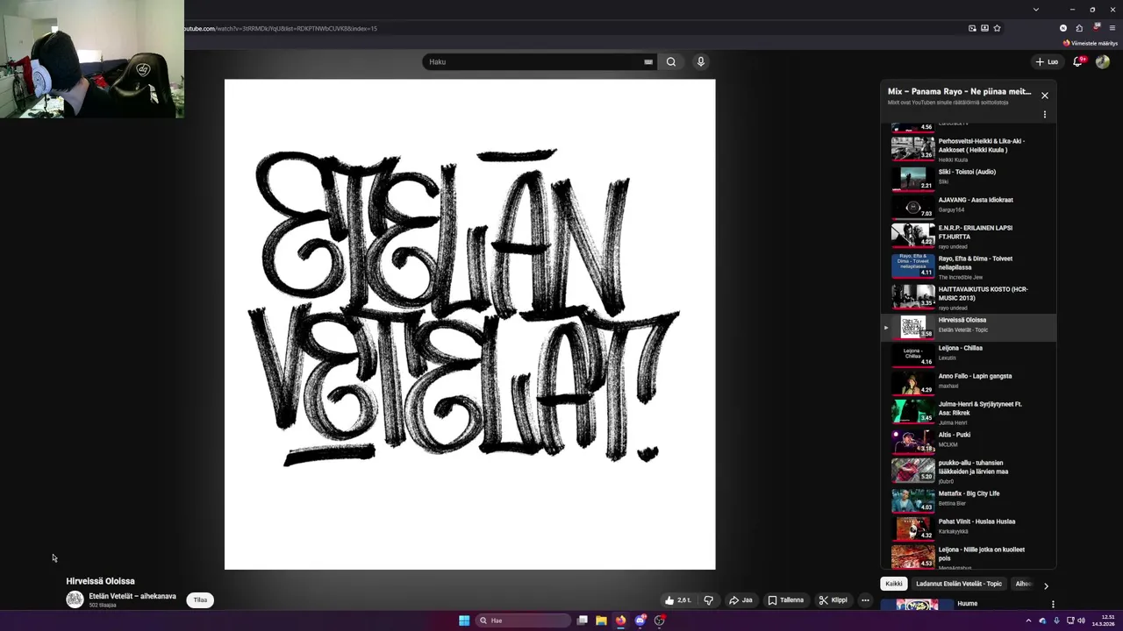
Task: Open the volume speaker tray icon
Action: 1081,620
